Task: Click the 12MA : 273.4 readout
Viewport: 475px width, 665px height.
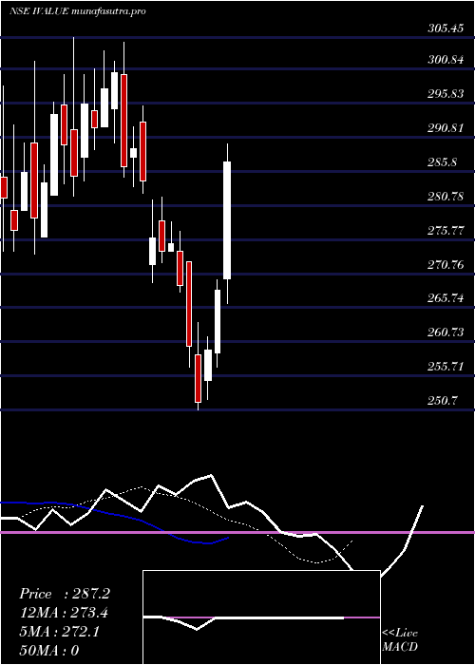Action: pyautogui.click(x=64, y=613)
